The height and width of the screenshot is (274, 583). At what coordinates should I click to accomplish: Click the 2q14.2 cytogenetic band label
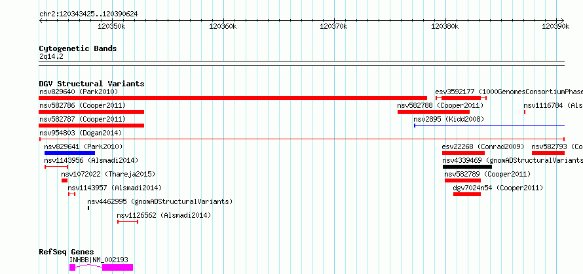tap(51, 56)
